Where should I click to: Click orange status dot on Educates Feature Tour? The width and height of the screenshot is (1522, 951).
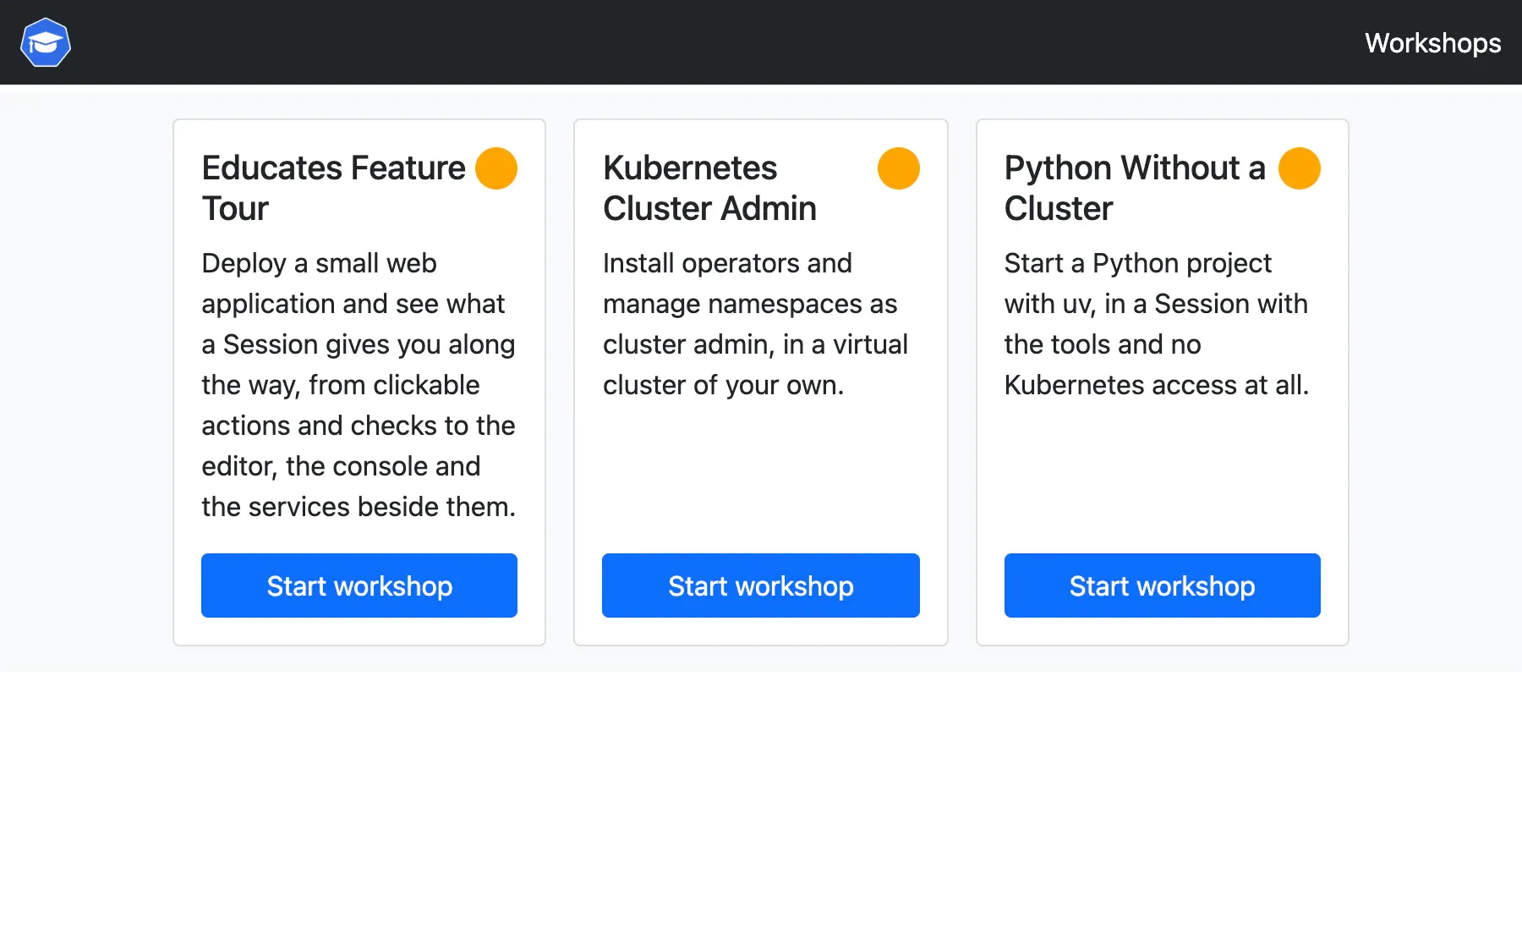(496, 168)
